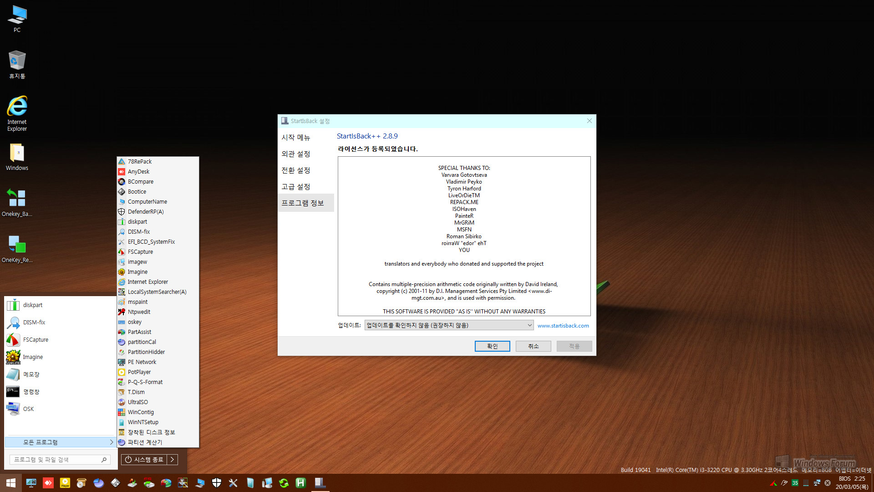
Task: Open 장착된 디스크 정보 from the programs list
Action: coord(158,432)
